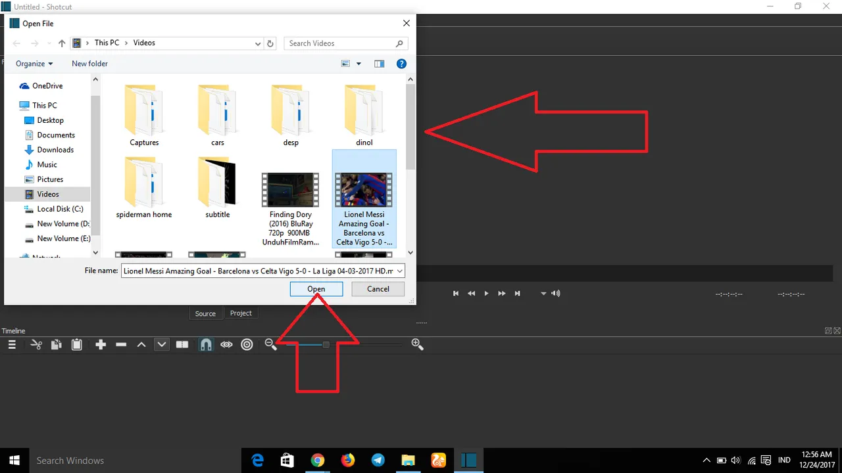Switch to the Source tab
This screenshot has height=473, width=842.
point(205,313)
